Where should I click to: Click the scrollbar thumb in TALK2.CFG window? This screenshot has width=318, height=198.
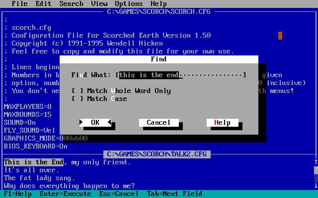[x=316, y=170]
